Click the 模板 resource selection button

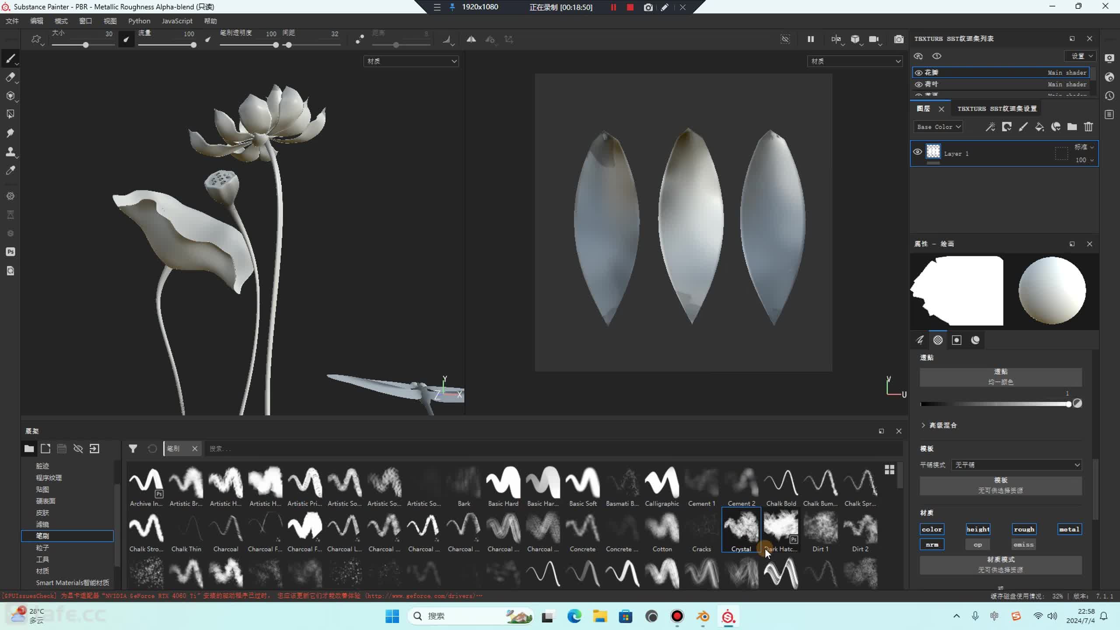1001,485
